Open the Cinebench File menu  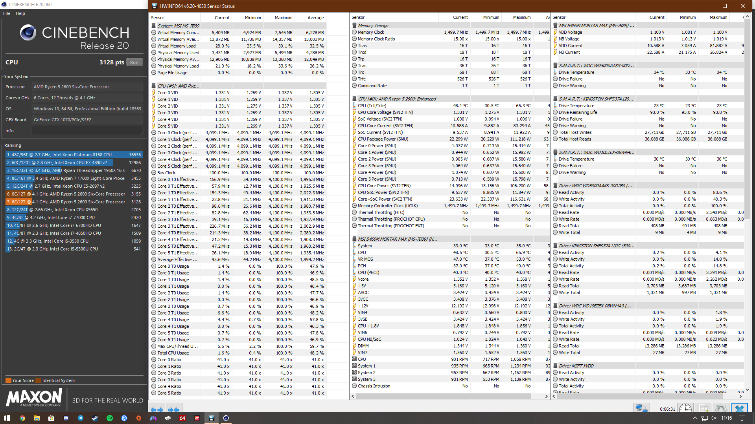[x=7, y=13]
